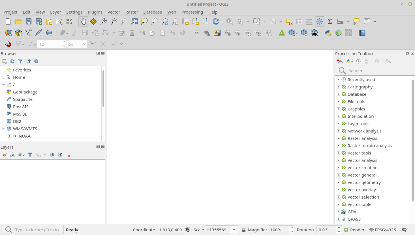Click Remove Layer icon in Layers panel
415x235 pixels.
coord(68,155)
